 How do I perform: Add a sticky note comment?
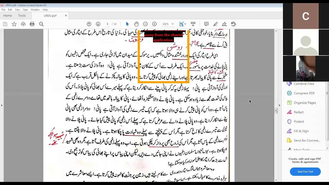(x=206, y=24)
